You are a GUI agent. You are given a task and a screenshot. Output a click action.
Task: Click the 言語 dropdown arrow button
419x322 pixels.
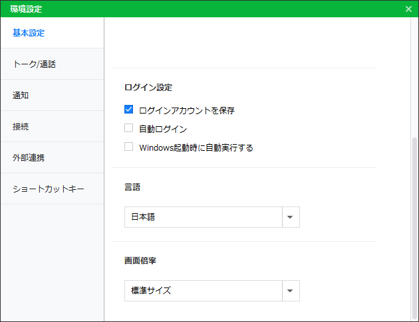290,217
